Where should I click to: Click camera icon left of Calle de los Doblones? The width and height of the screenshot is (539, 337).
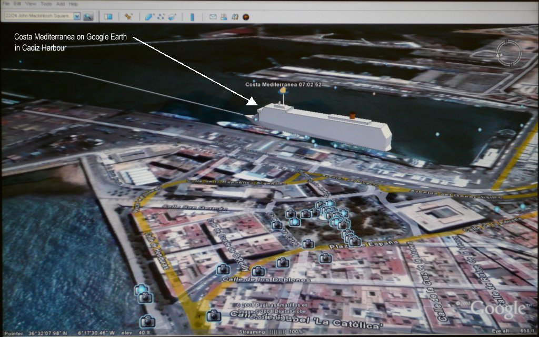click(x=223, y=269)
